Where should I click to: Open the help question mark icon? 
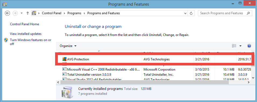(x=249, y=46)
